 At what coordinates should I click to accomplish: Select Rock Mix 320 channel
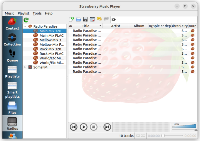pyautogui.click(x=45, y=49)
